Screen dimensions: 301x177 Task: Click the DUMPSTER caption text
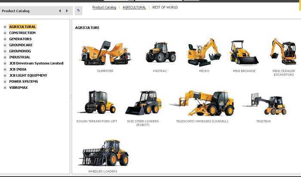pyautogui.click(x=105, y=71)
